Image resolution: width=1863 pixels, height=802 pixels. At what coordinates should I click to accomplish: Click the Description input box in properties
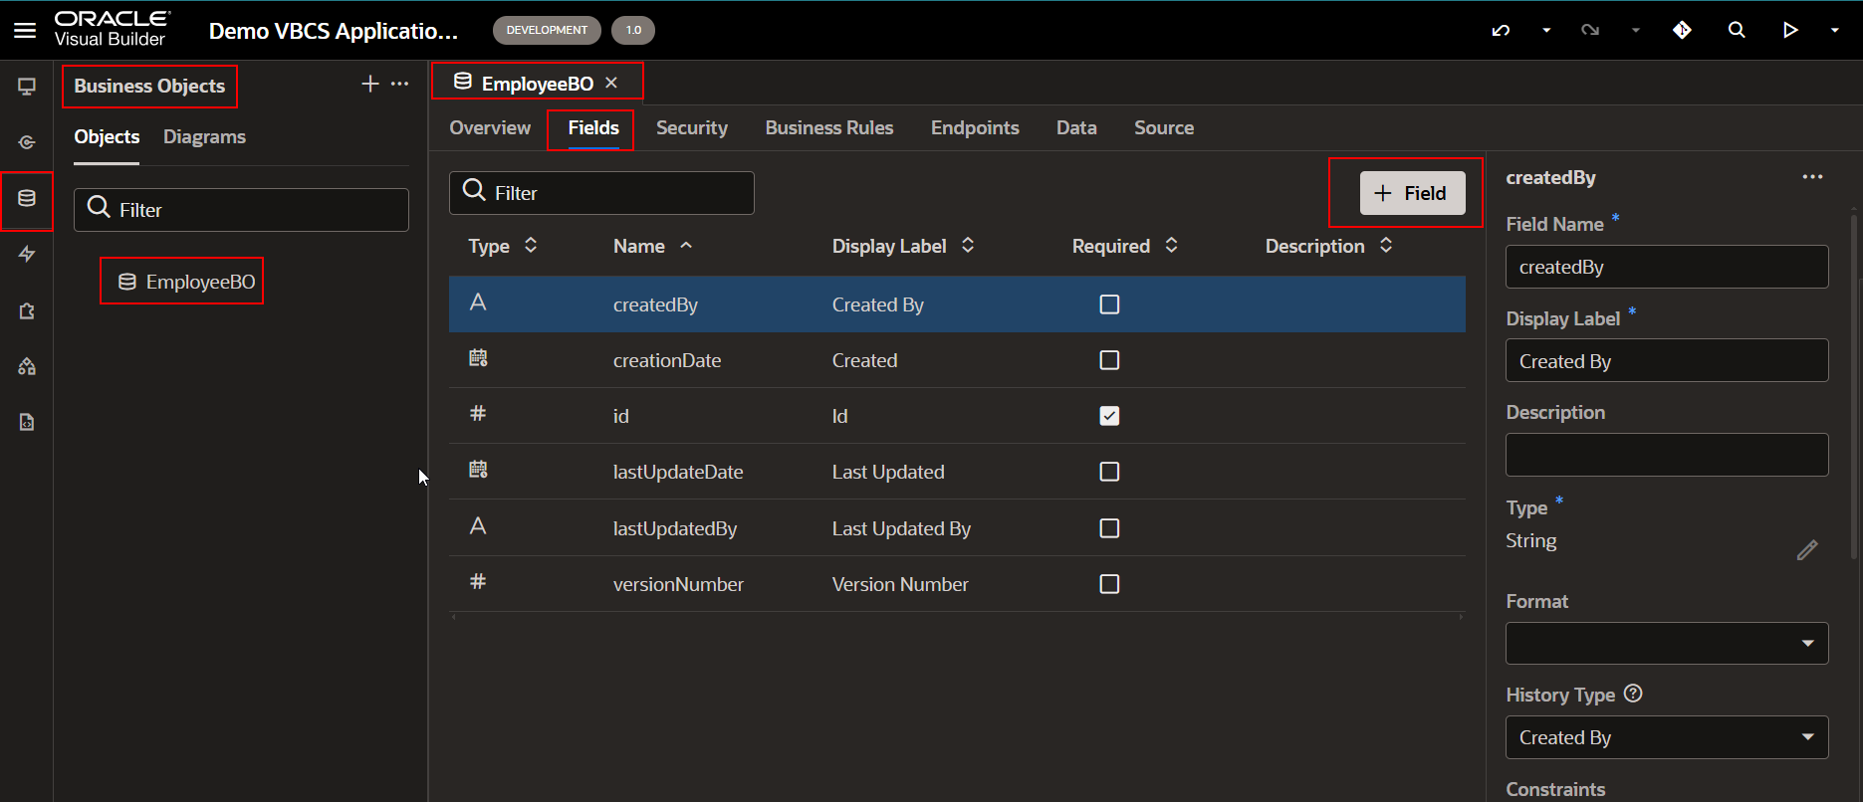point(1667,455)
